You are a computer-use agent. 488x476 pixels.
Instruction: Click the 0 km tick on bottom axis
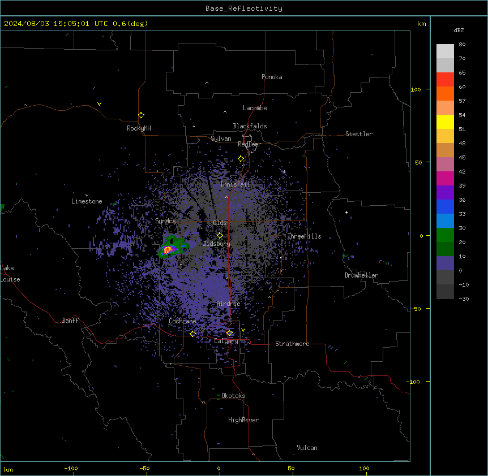219,468
